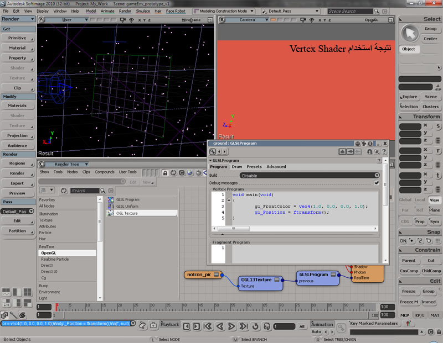
Task: Click Vertex Program horizontal scrollbar thumb
Action: [x=234, y=228]
